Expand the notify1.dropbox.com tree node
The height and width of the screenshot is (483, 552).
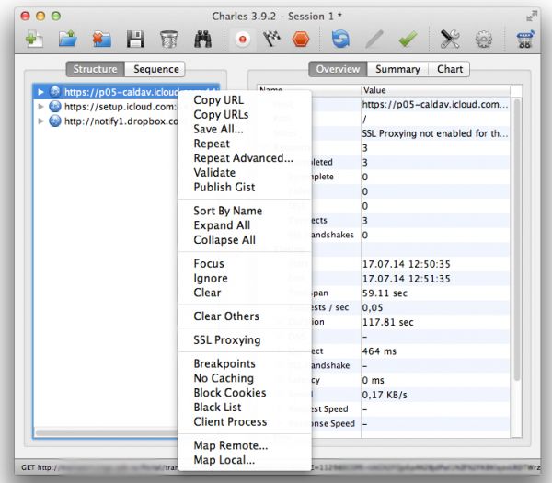click(x=40, y=121)
